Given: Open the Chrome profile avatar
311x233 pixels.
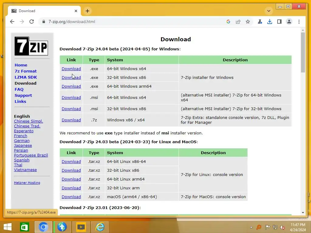Looking at the screenshot, I should [x=289, y=22].
